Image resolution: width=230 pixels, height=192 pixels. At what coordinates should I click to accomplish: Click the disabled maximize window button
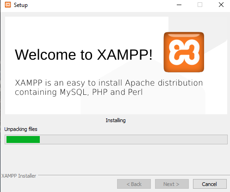coord(200,5)
